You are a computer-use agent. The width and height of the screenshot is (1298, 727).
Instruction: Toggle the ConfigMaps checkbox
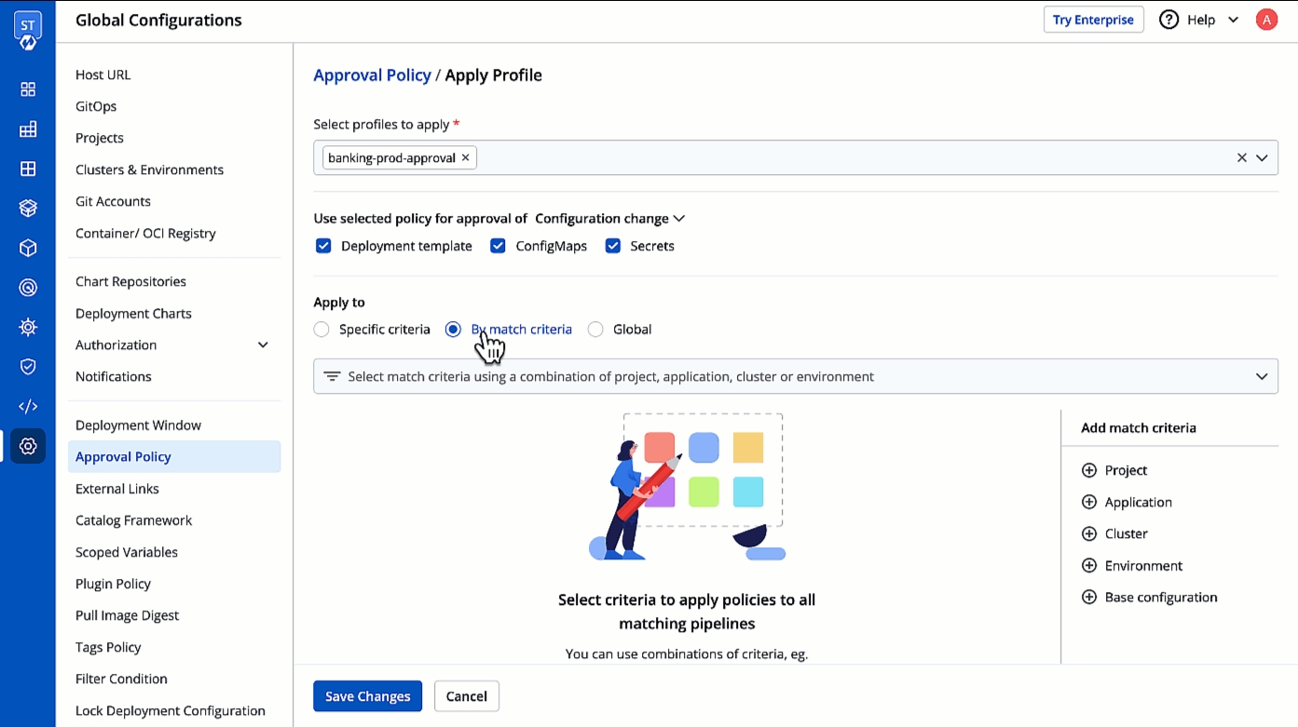(498, 246)
